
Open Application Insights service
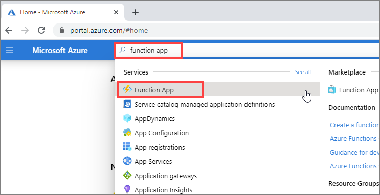163,190
